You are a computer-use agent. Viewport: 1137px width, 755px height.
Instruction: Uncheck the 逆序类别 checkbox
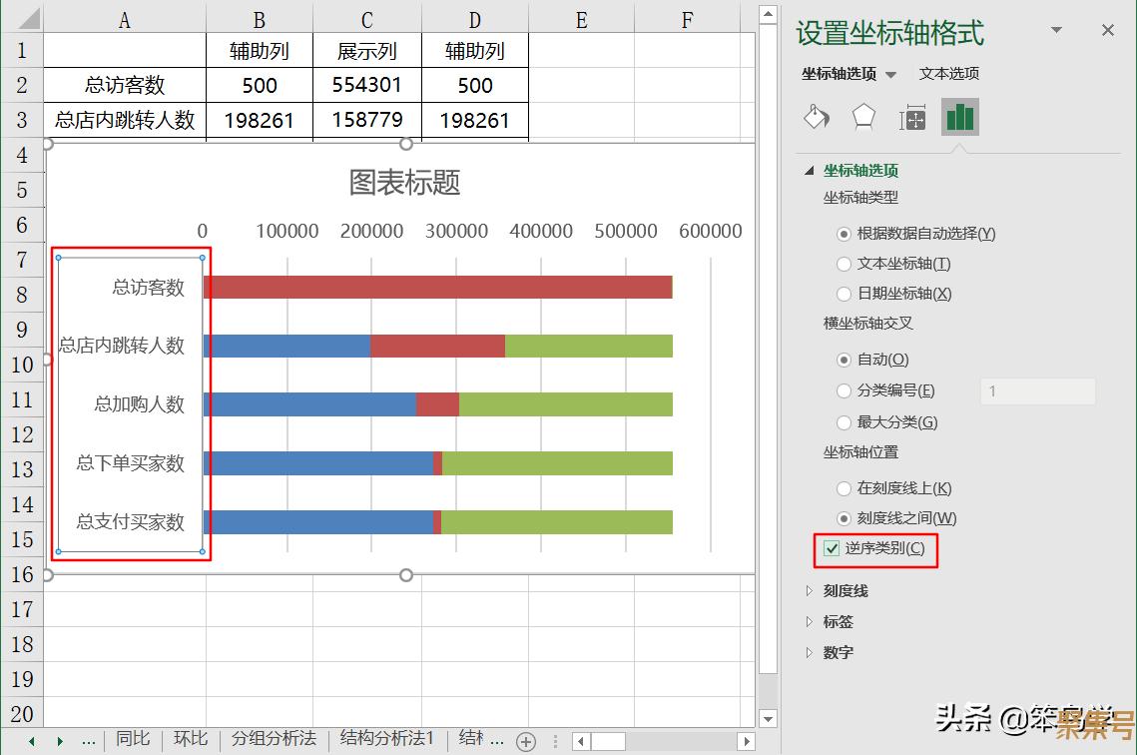[832, 548]
